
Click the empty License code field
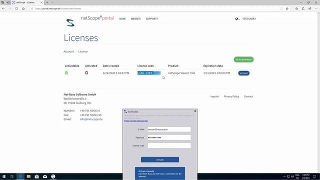[169, 145]
